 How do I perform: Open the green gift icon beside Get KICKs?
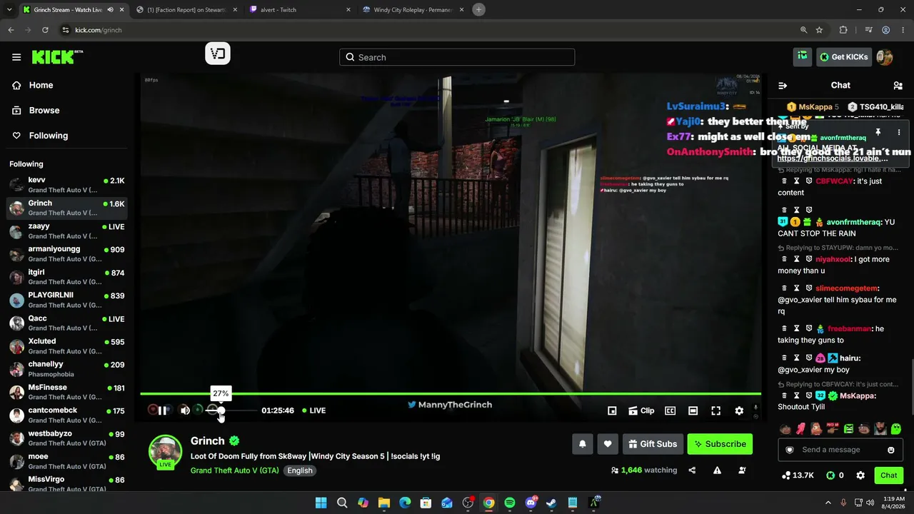click(x=803, y=57)
